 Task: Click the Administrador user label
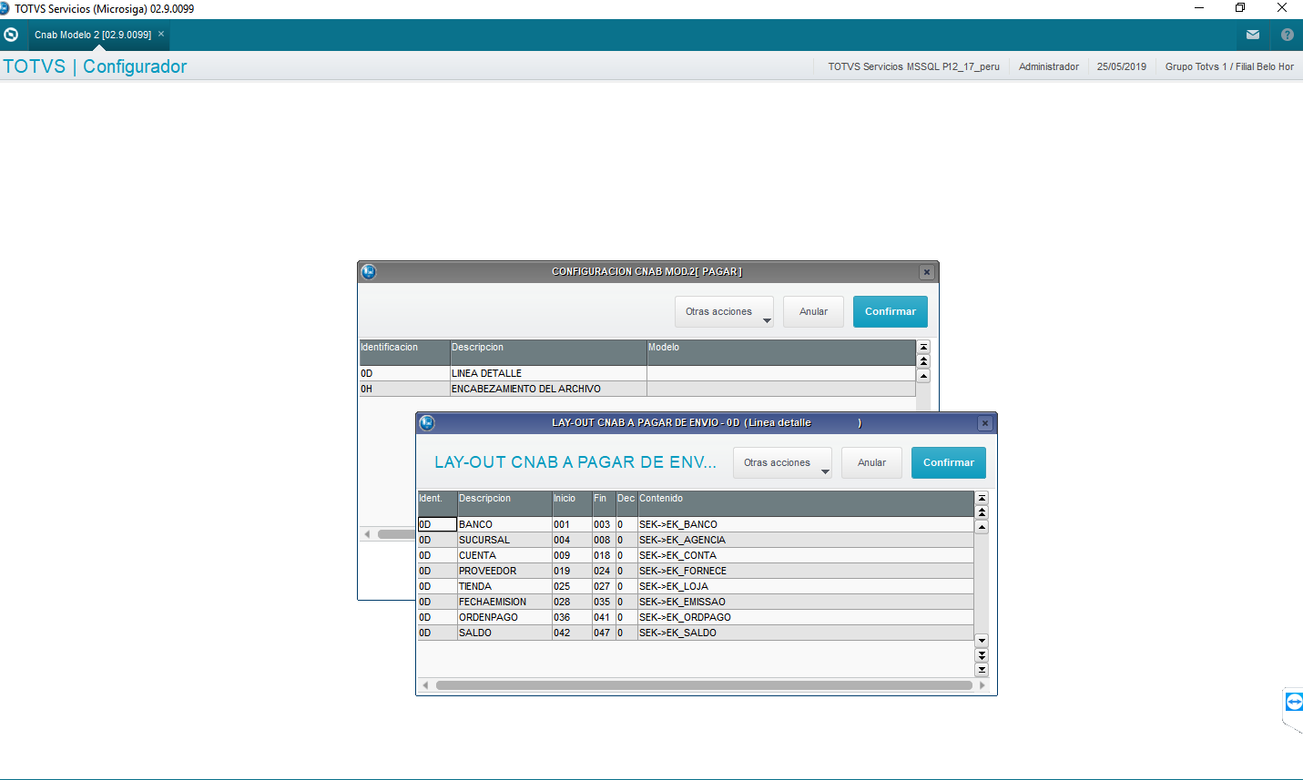[1049, 66]
